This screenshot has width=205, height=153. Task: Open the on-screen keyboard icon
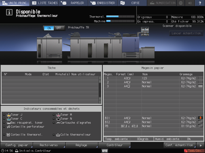[x=105, y=151]
